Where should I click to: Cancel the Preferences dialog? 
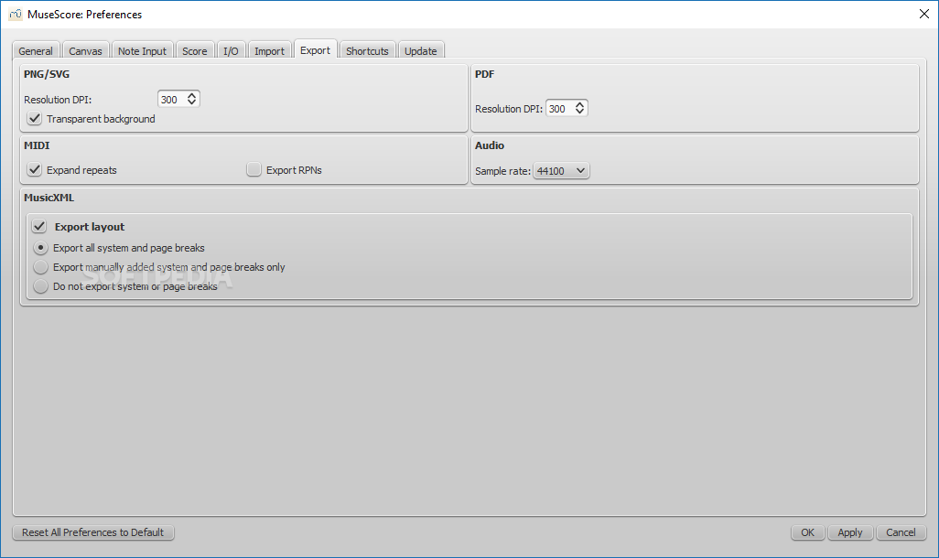tap(901, 532)
